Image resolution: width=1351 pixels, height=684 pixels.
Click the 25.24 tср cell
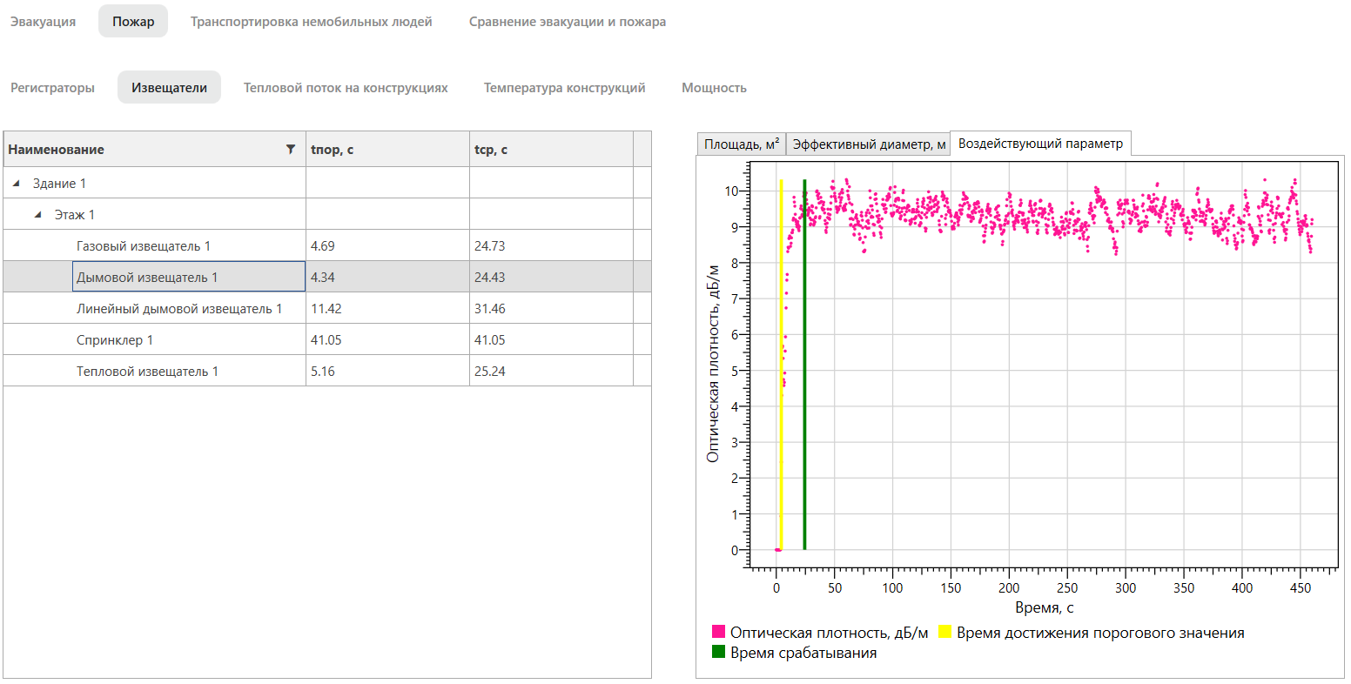(x=551, y=372)
